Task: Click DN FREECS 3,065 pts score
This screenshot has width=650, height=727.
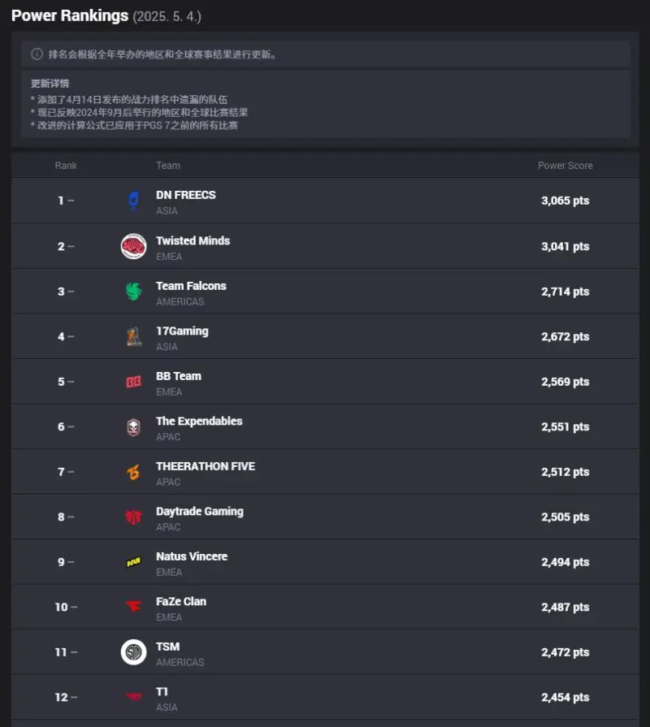Action: pyautogui.click(x=565, y=201)
